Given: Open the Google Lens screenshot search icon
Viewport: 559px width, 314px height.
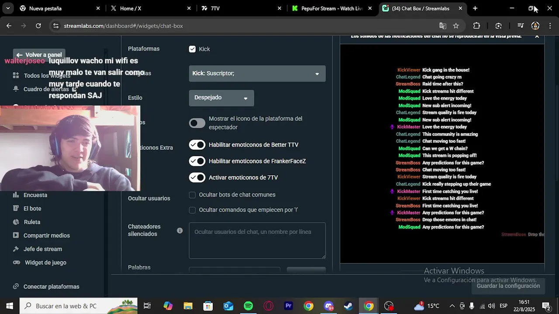Looking at the screenshot, I should click(x=498, y=26).
